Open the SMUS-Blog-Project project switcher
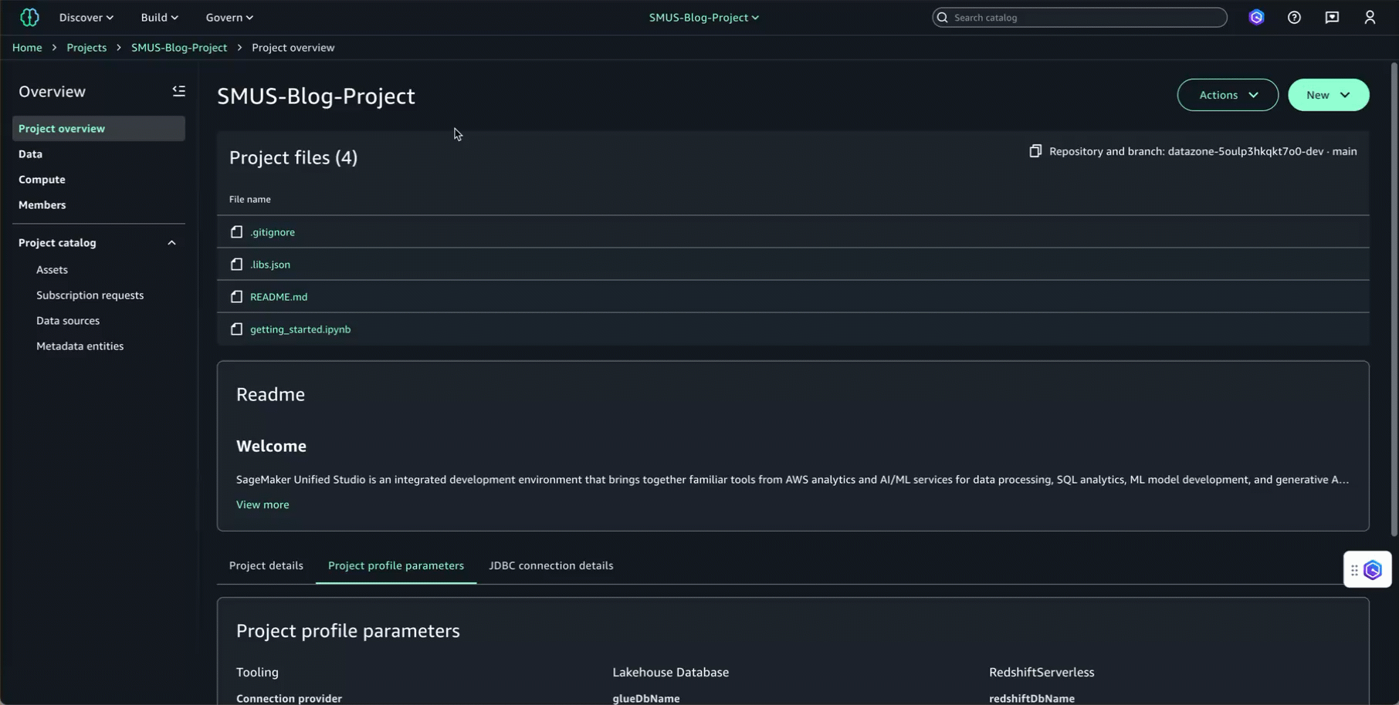 (704, 17)
